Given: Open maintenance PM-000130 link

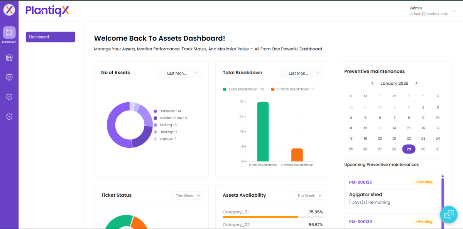Looking at the screenshot, I should coord(360,222).
